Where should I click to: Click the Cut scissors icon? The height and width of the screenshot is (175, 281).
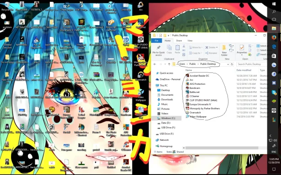(x=184, y=46)
